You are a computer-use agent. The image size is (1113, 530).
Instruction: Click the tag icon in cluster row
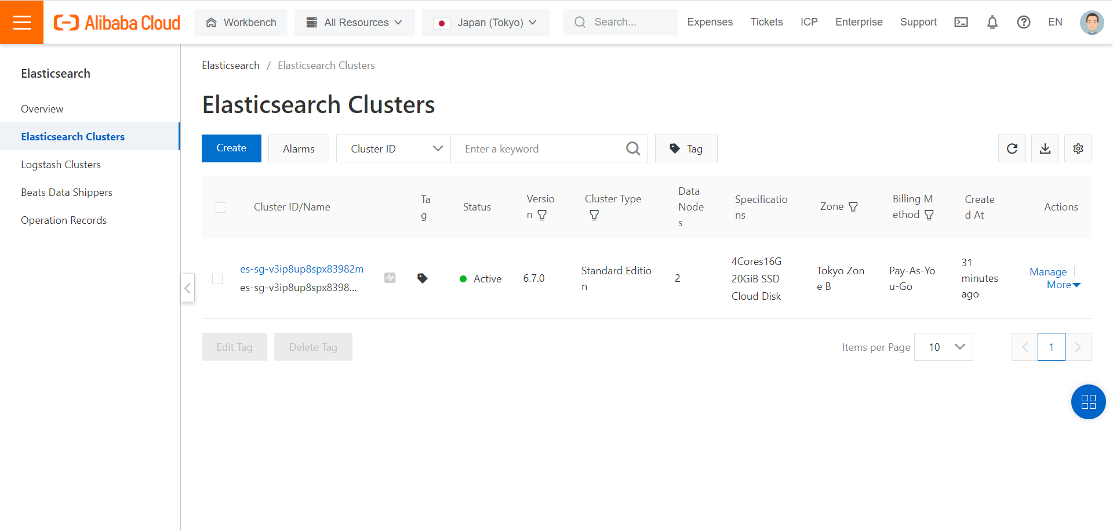423,278
